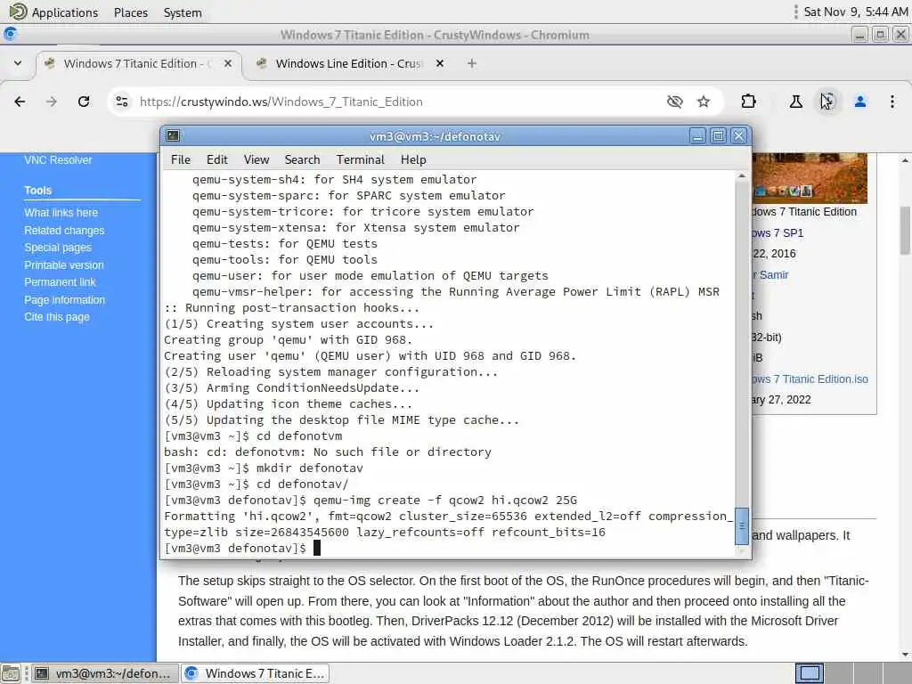Click the terminal window title bar icon
The height and width of the screenshot is (684, 912).
pos(173,136)
